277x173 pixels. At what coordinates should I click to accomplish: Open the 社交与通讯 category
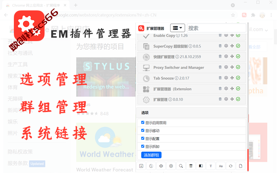20,53
